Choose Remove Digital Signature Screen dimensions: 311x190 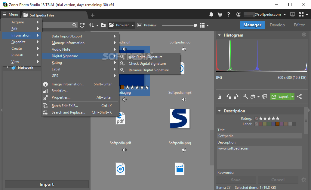[149, 70]
